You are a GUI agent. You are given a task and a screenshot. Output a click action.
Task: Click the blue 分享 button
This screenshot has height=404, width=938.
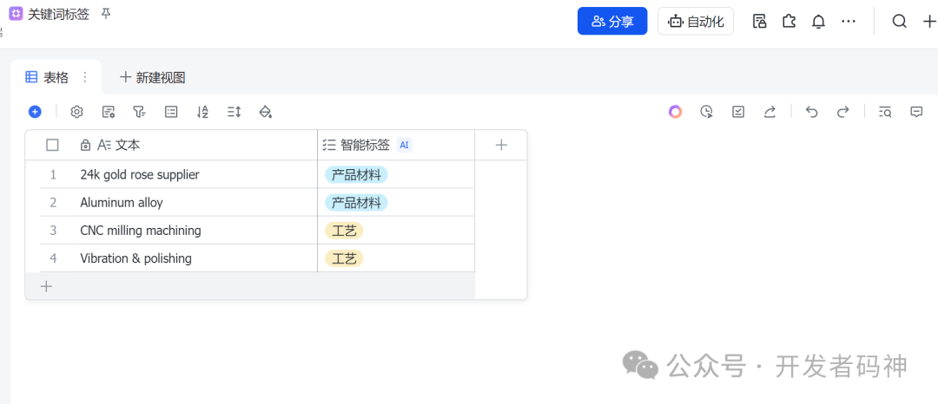tap(612, 22)
